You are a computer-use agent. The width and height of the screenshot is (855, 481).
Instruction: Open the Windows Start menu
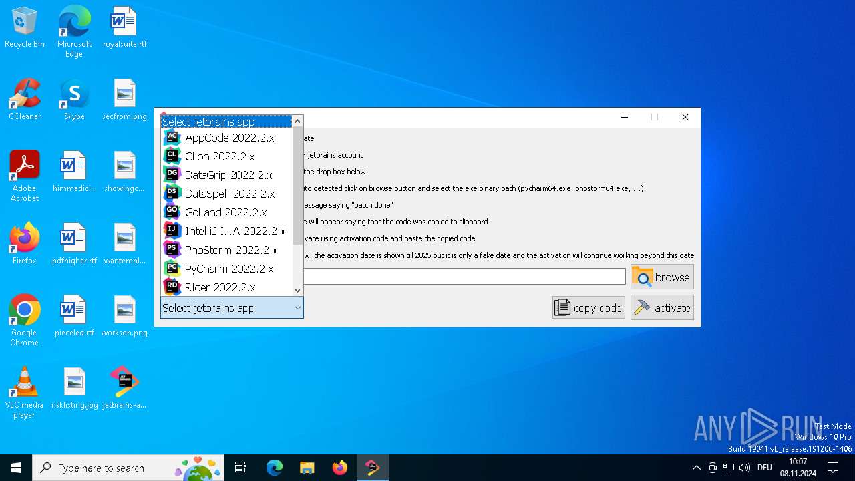click(16, 468)
